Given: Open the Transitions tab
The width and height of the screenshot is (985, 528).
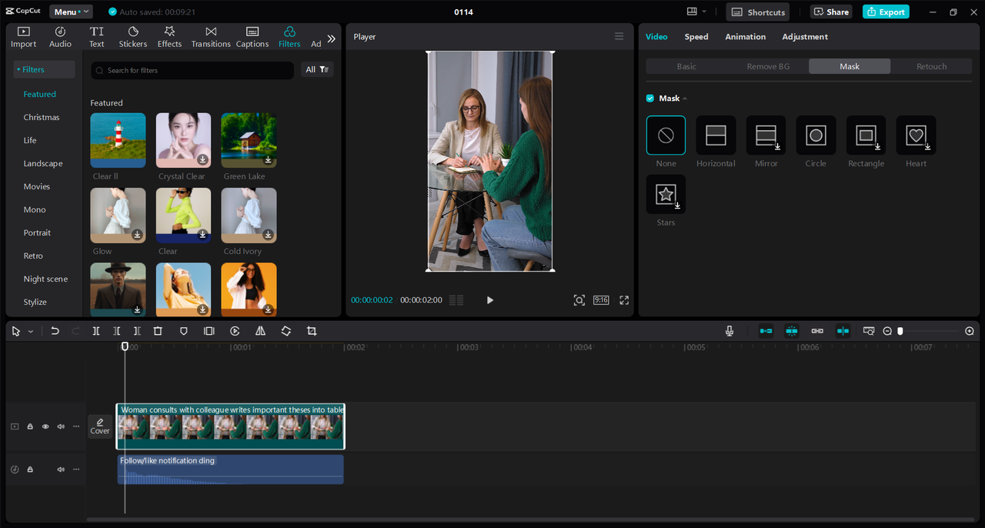Looking at the screenshot, I should [211, 37].
